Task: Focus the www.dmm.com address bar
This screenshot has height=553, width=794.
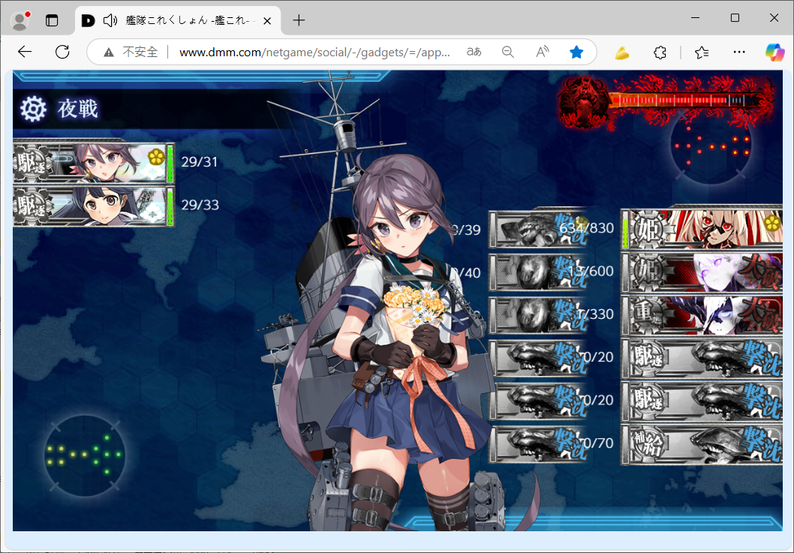Action: [x=314, y=52]
